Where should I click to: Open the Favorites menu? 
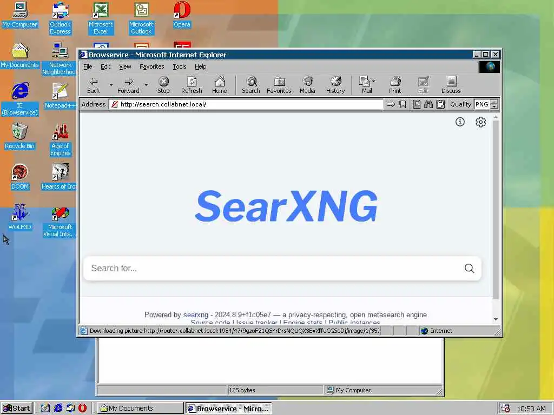pos(152,66)
